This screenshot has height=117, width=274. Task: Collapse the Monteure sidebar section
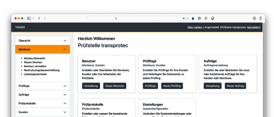43,49
